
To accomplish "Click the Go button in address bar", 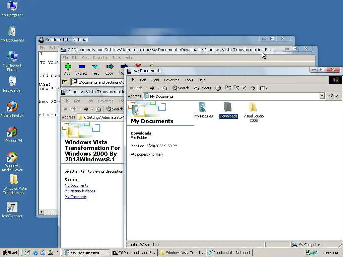I will (334, 96).
